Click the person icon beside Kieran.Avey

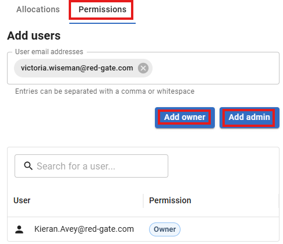pyautogui.click(x=19, y=229)
